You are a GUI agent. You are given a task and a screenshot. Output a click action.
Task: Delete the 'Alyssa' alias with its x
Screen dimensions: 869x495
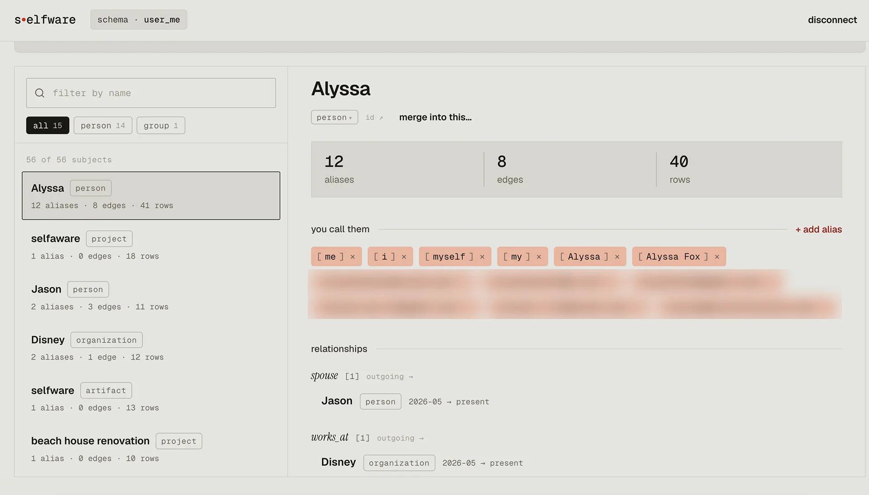coord(617,257)
